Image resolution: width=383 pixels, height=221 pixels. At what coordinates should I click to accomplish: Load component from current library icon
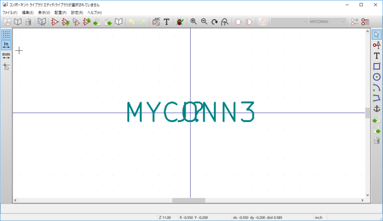[x=66, y=22]
